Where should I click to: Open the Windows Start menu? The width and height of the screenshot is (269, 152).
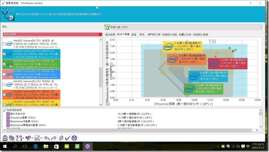(x=5, y=146)
